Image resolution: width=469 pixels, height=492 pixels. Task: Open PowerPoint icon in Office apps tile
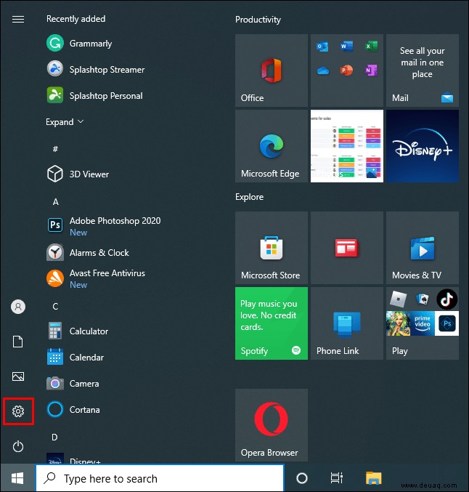[x=346, y=70]
